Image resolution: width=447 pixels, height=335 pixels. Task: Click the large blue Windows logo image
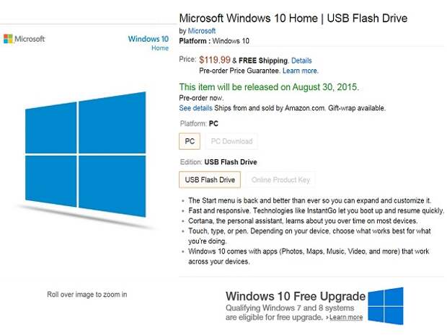click(x=86, y=154)
